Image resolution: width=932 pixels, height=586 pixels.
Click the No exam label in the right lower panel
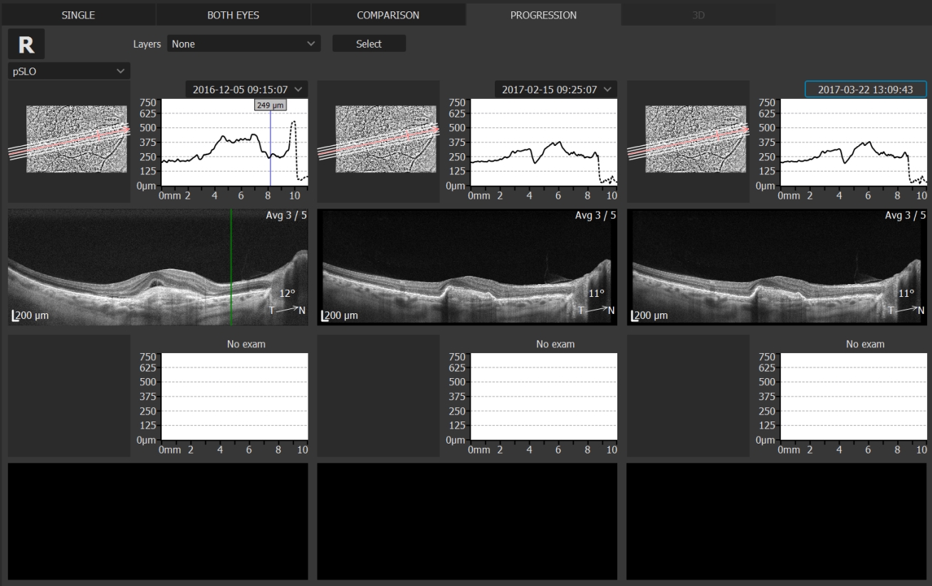pyautogui.click(x=865, y=344)
